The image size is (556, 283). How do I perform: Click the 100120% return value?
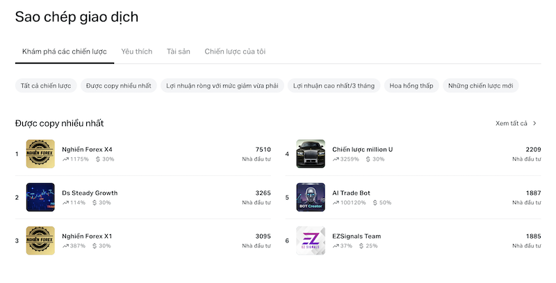353,203
